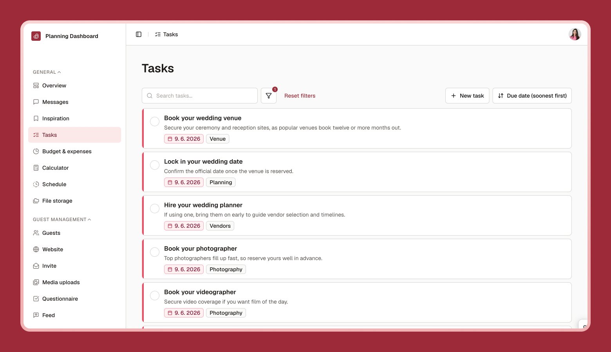
Task: Open the Website label in the sidebar
Action: point(52,249)
